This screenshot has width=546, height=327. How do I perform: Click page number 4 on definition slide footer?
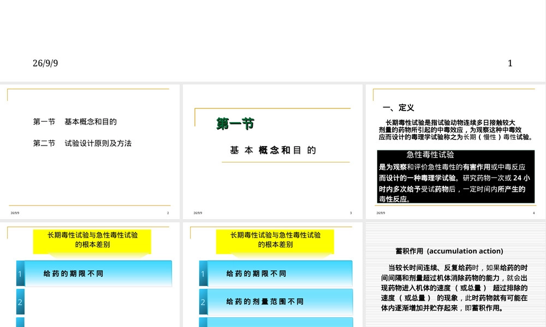[x=534, y=213]
